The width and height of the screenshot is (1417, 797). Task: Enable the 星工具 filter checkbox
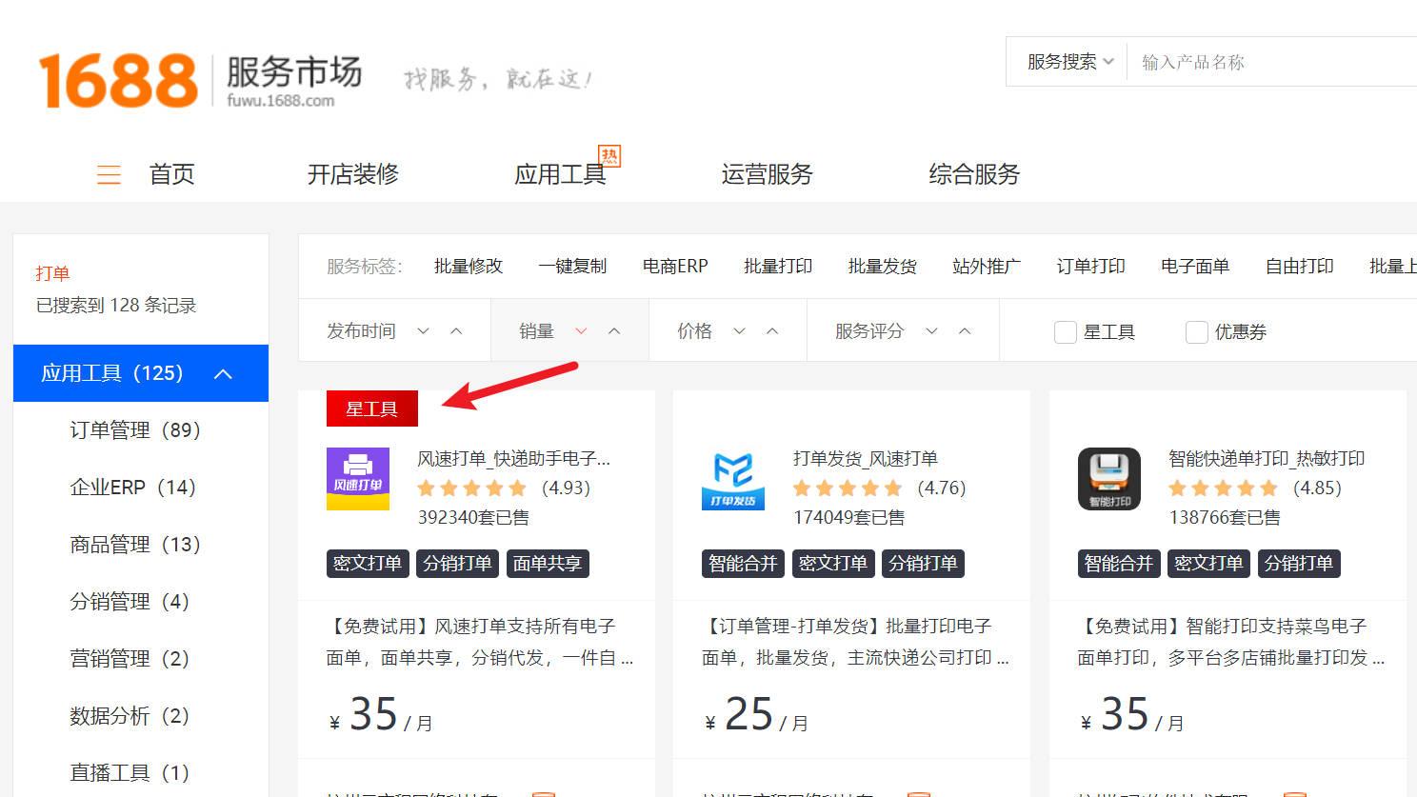coord(1066,332)
